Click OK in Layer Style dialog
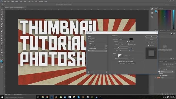Image resolution: width=176 pixels, height=99 pixels. coord(152,37)
